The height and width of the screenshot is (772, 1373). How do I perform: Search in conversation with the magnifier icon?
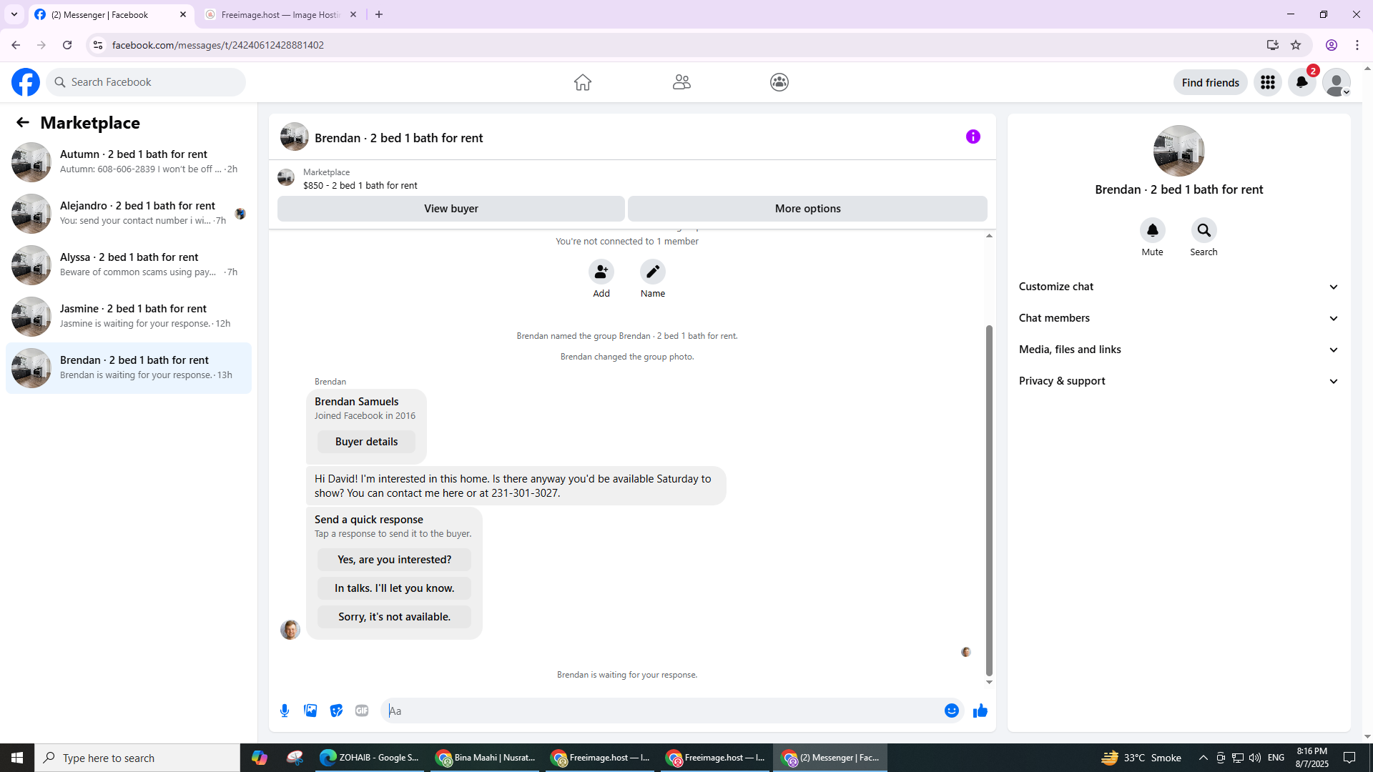click(1204, 230)
